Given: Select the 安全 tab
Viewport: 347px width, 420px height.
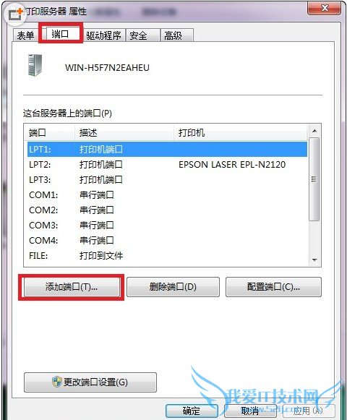Looking at the screenshot, I should click(143, 35).
